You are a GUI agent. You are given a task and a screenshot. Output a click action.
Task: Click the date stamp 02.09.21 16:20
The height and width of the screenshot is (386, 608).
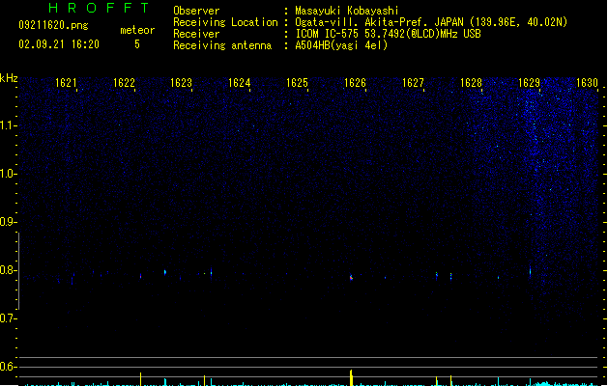click(59, 44)
